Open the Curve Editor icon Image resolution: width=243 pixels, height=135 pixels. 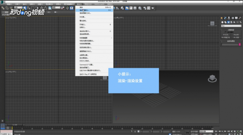click(x=131, y=8)
